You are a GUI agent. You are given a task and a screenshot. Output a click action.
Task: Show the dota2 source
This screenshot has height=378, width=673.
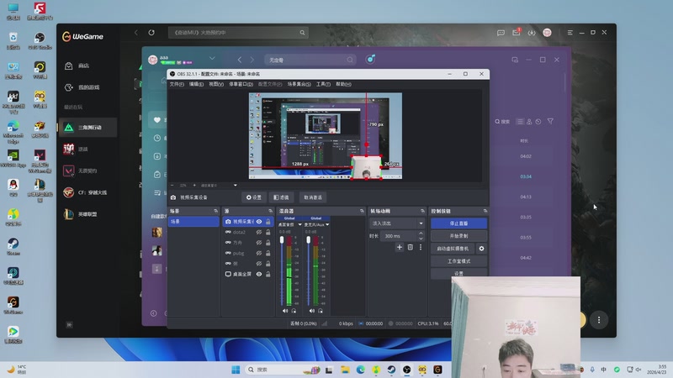[x=259, y=233]
